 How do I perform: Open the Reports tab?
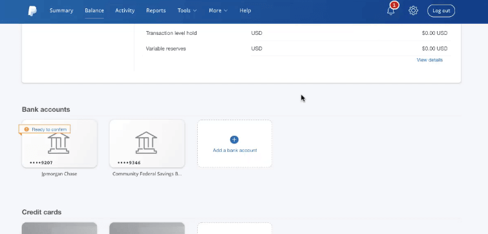point(156,10)
